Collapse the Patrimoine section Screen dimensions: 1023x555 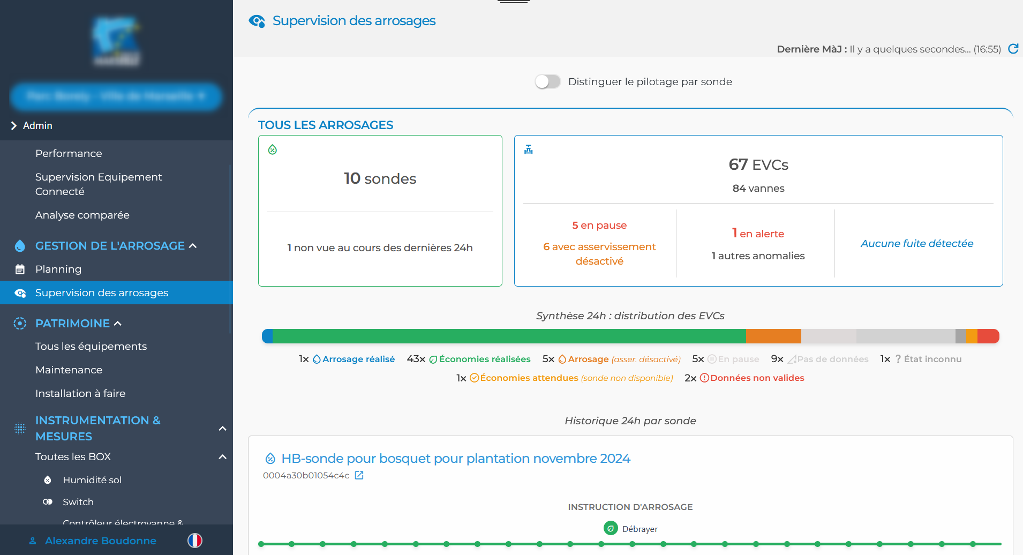pyautogui.click(x=118, y=324)
